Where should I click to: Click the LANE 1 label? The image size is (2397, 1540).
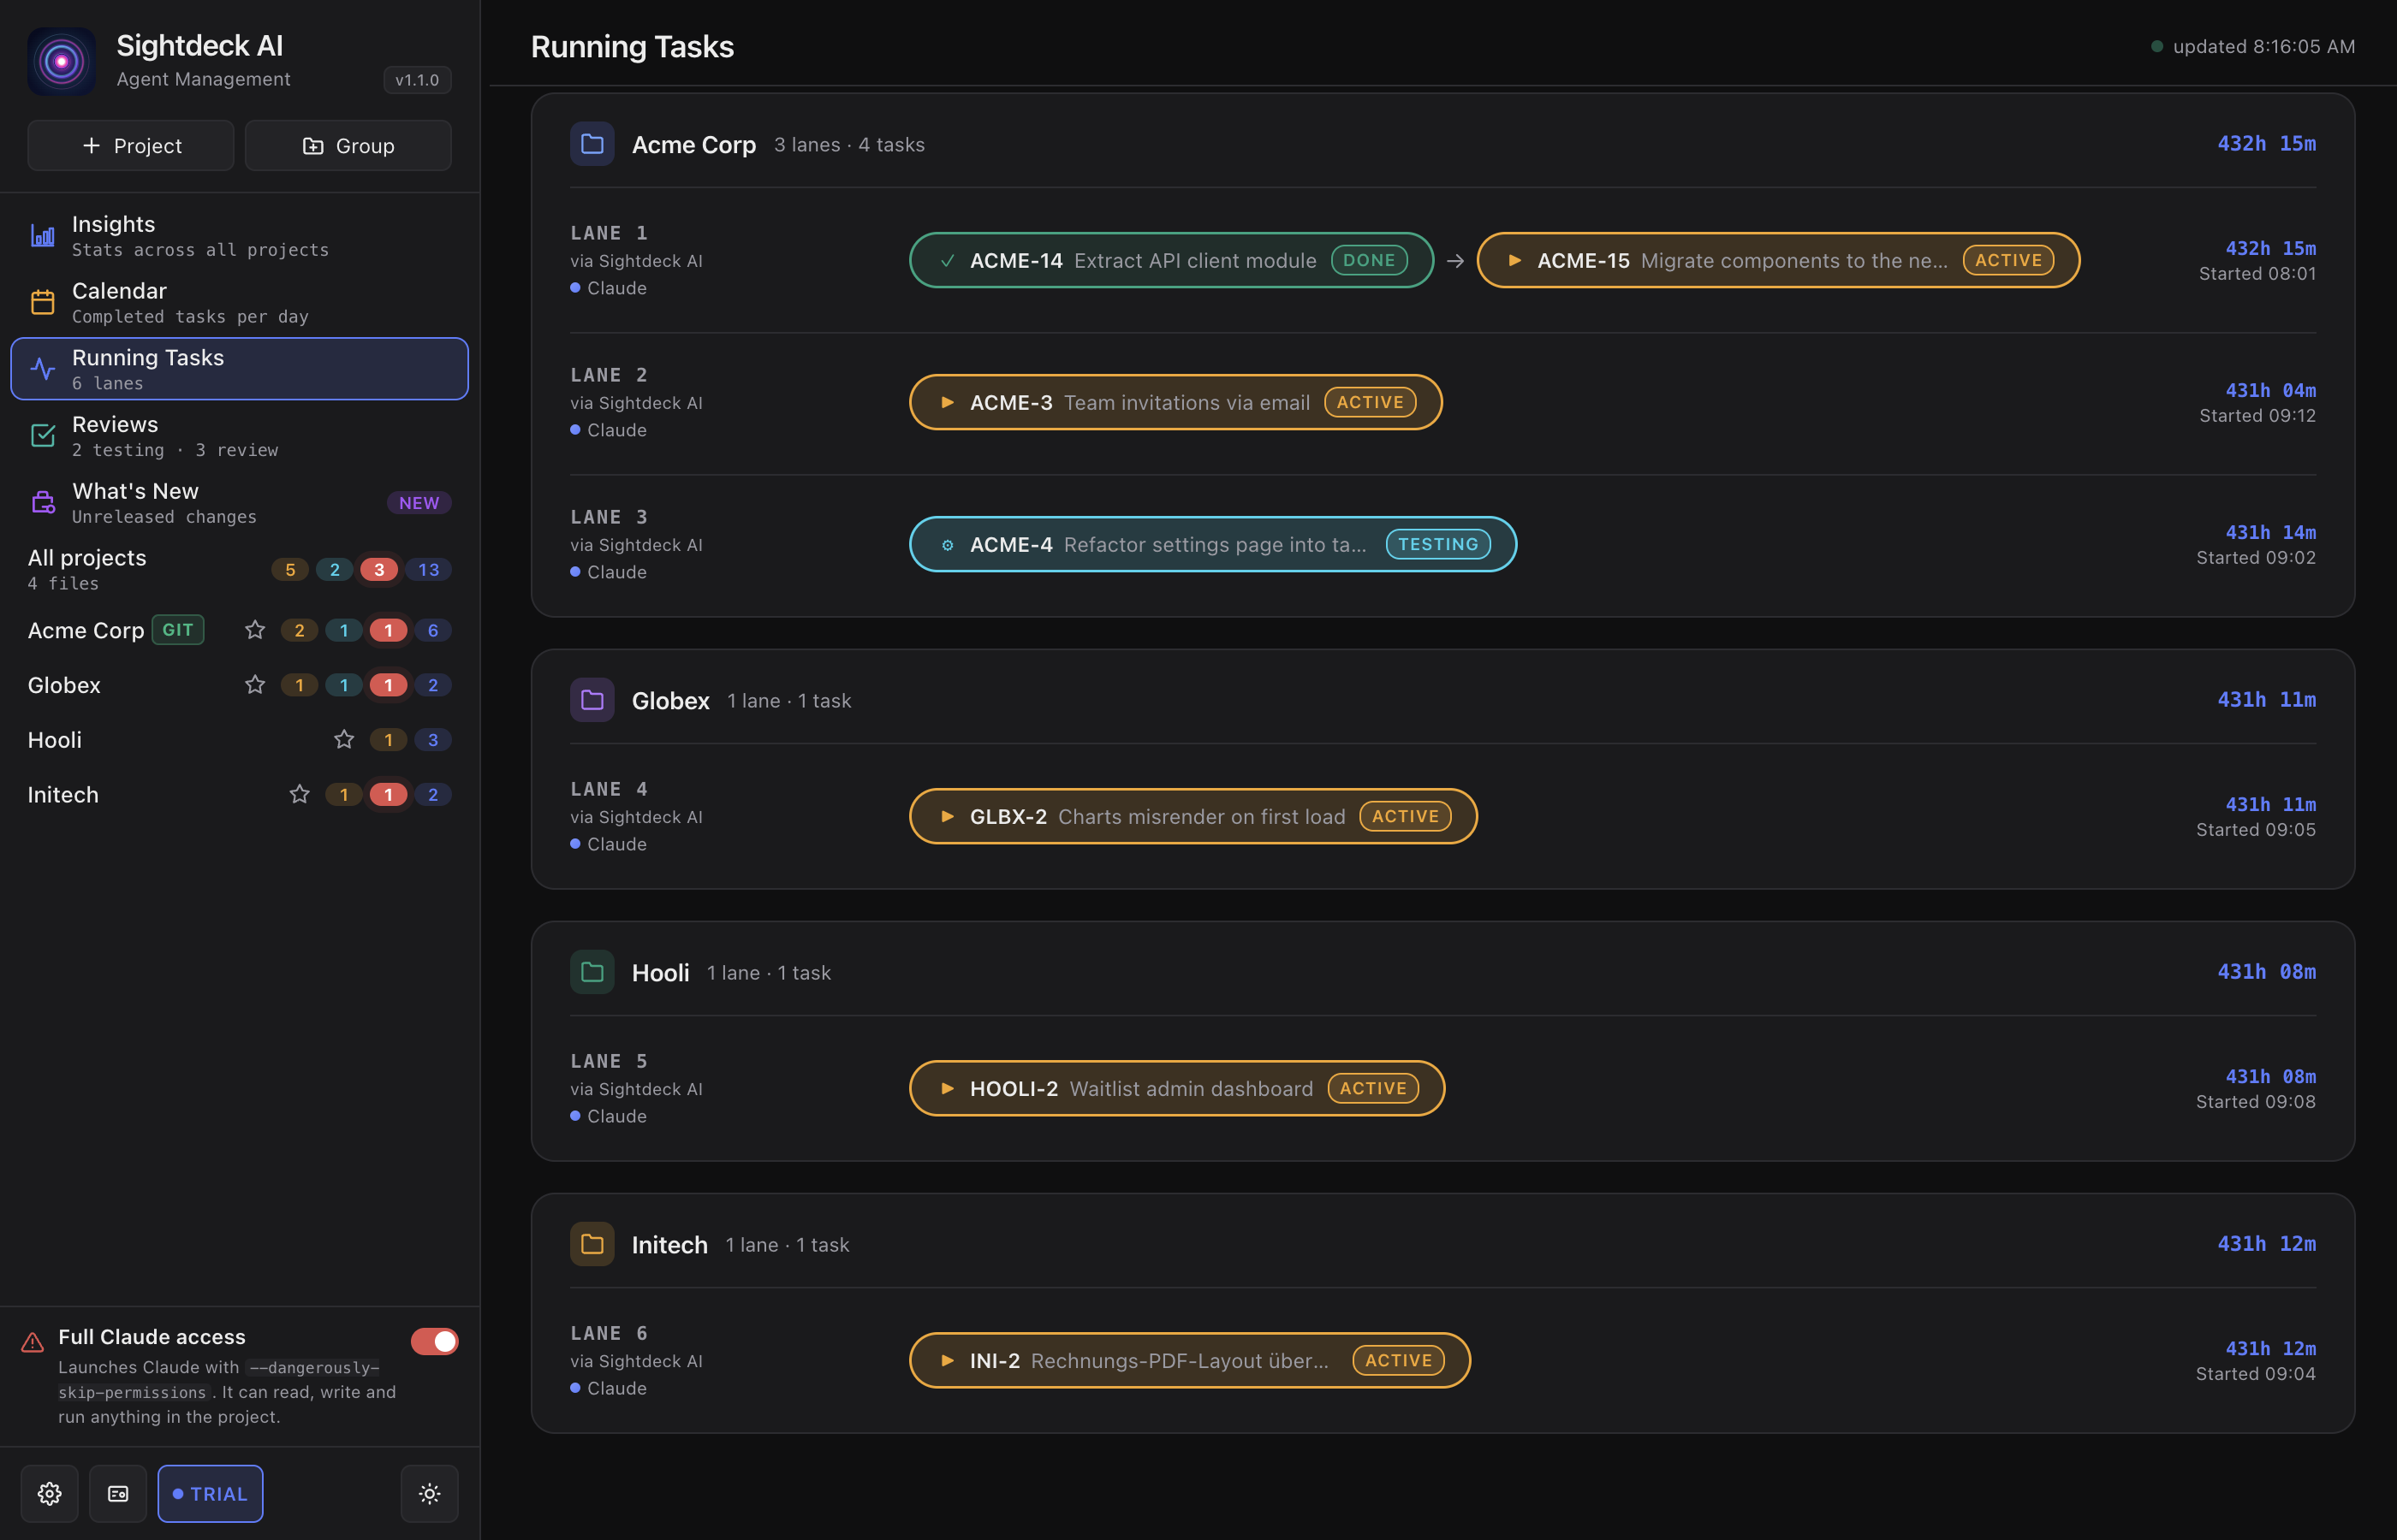tap(610, 233)
